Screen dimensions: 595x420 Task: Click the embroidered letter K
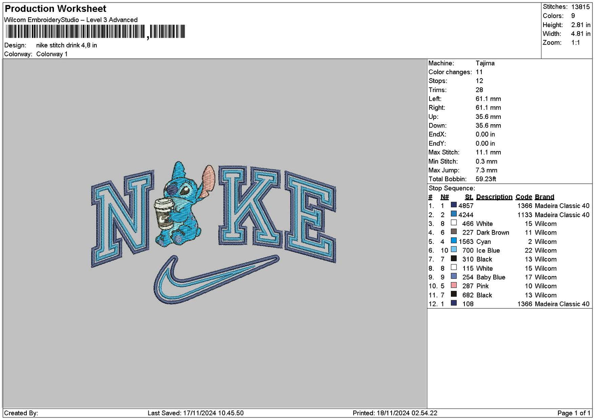coord(250,206)
